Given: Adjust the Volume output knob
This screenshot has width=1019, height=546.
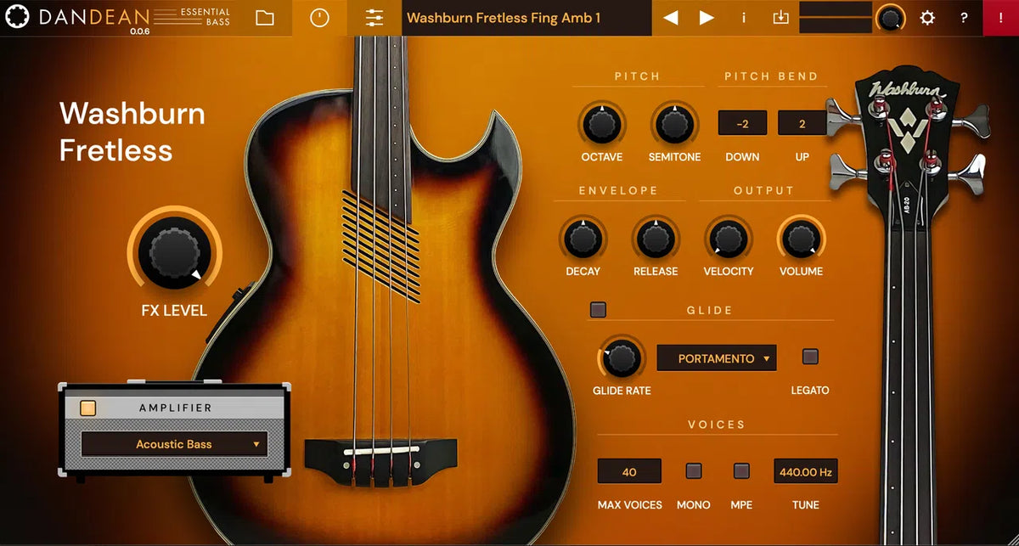Looking at the screenshot, I should (801, 240).
